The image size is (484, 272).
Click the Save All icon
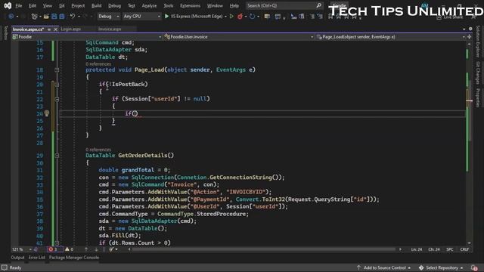pos(62,17)
